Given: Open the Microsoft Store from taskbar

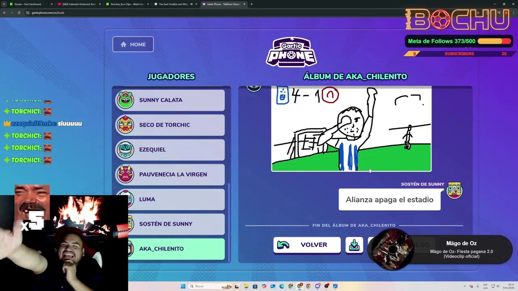Looking at the screenshot, I should pos(255,286).
